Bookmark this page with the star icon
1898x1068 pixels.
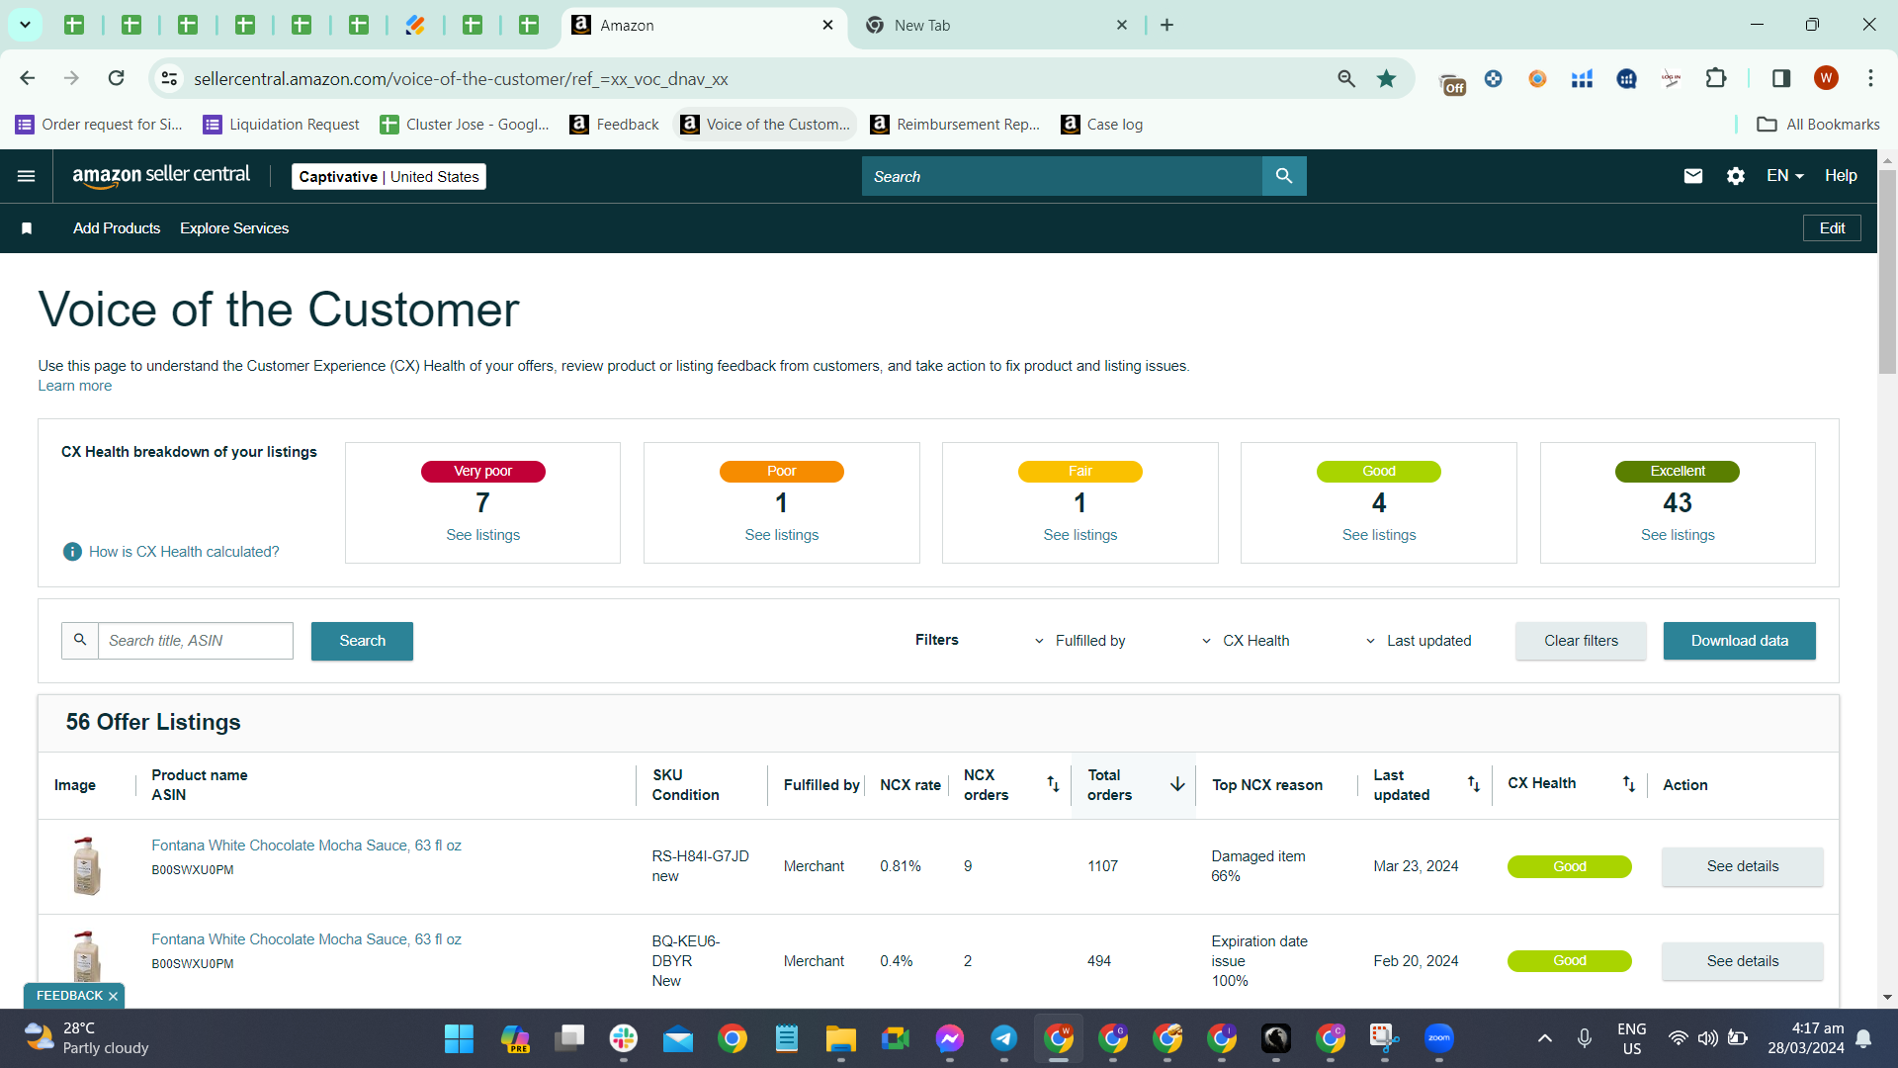tap(1387, 78)
